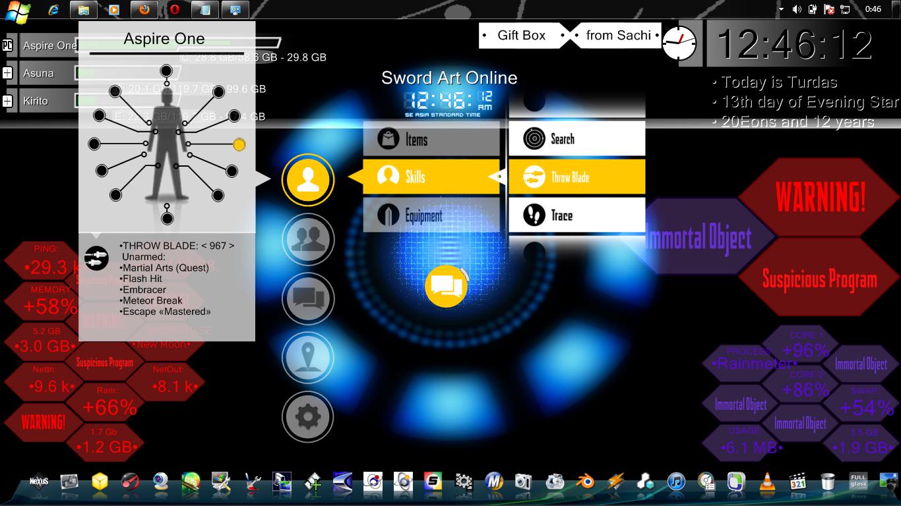The width and height of the screenshot is (901, 506).
Task: Open Firefox from the taskbar
Action: pos(144,10)
